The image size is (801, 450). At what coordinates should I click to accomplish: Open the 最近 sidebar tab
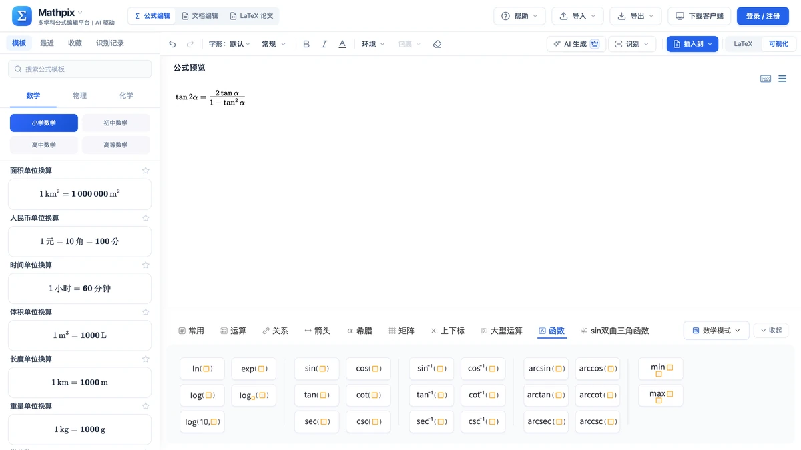coord(47,43)
